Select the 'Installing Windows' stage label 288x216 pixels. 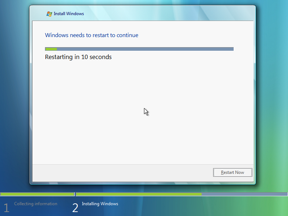(100, 204)
